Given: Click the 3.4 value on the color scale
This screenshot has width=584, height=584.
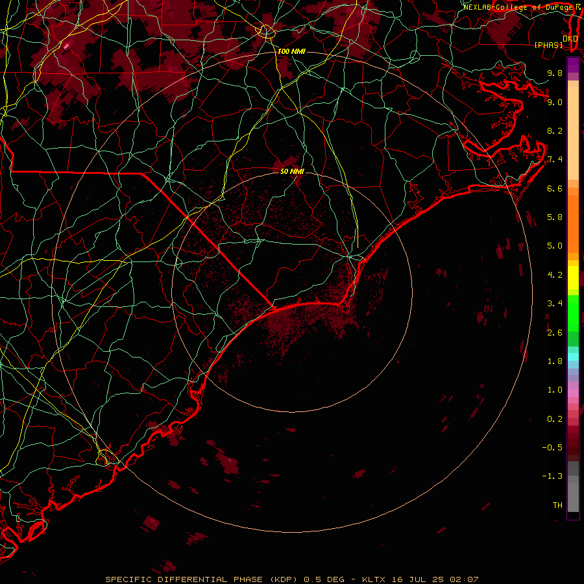Looking at the screenshot, I should [555, 304].
